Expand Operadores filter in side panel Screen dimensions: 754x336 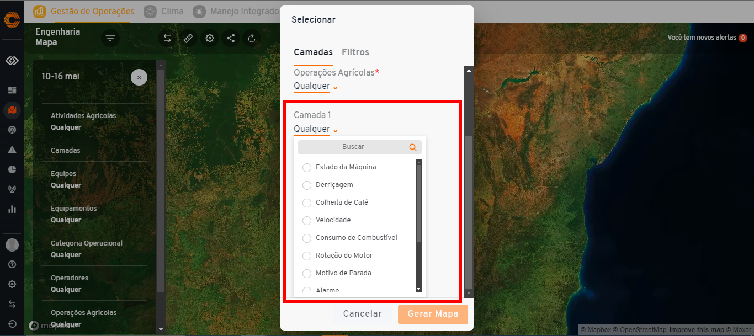95,284
